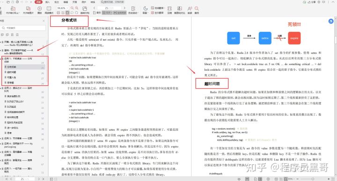Select the 插入 ribbon tab
The image size is (337, 181).
pyautogui.click(x=47, y=2)
